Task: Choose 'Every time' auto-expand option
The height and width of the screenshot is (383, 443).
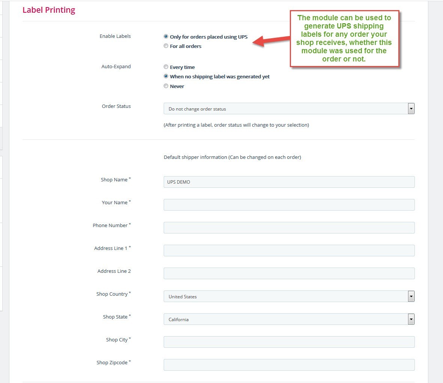Action: [166, 67]
